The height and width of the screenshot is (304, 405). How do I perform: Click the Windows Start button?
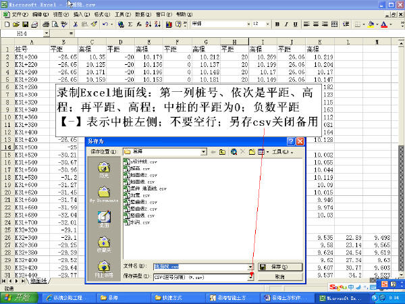[19, 298]
